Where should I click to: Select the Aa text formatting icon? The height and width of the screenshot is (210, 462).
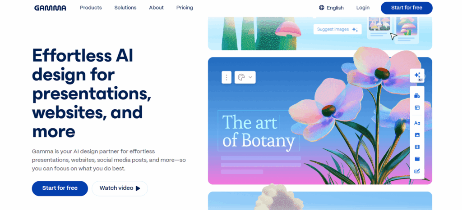[x=417, y=123]
